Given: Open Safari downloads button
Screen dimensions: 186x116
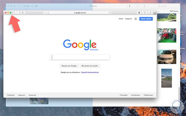Looking at the screenshot, I should pyautogui.click(x=139, y=13).
